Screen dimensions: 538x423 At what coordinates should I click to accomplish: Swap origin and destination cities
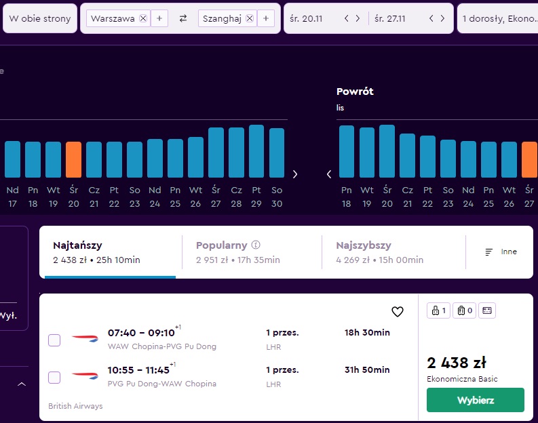point(183,18)
